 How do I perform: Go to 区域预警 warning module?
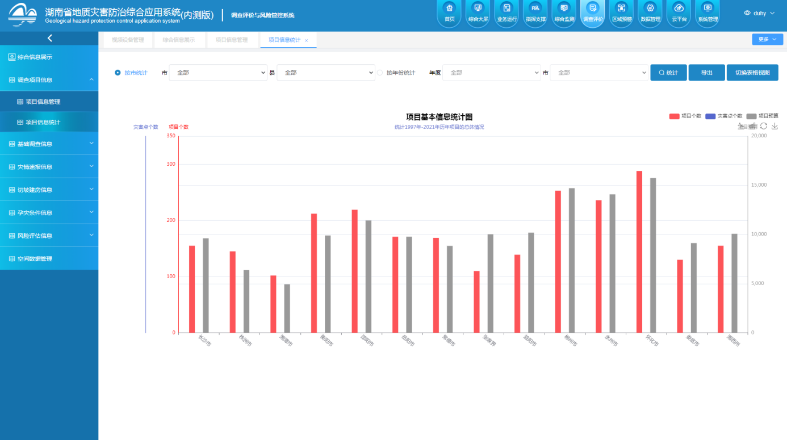pyautogui.click(x=621, y=12)
